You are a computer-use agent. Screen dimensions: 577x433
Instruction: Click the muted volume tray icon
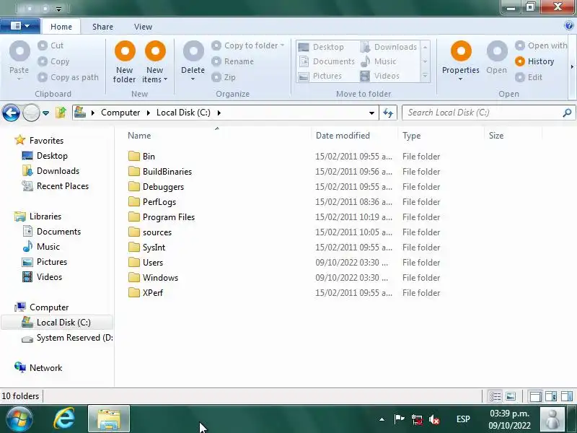434,419
